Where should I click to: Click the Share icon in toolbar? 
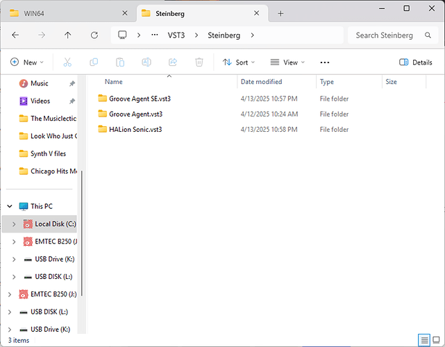(173, 62)
